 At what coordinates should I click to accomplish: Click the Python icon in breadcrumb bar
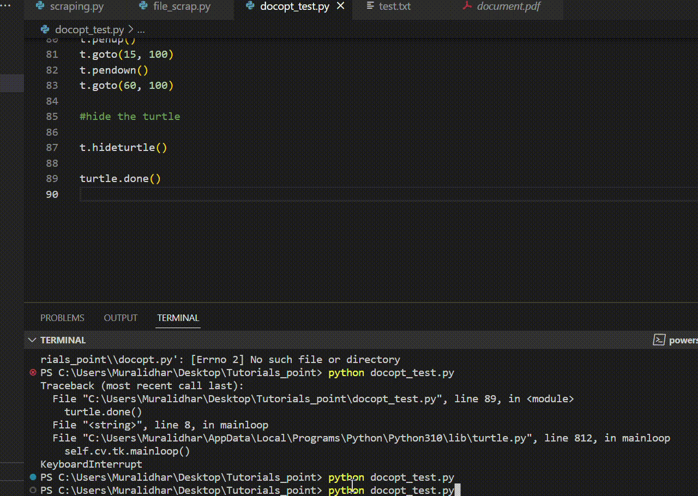[x=45, y=29]
